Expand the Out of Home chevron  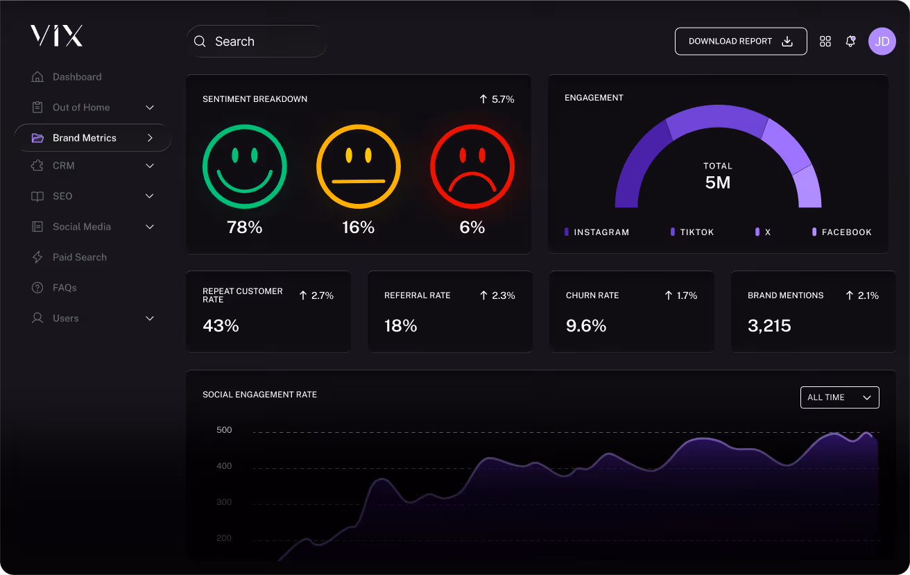coord(150,108)
